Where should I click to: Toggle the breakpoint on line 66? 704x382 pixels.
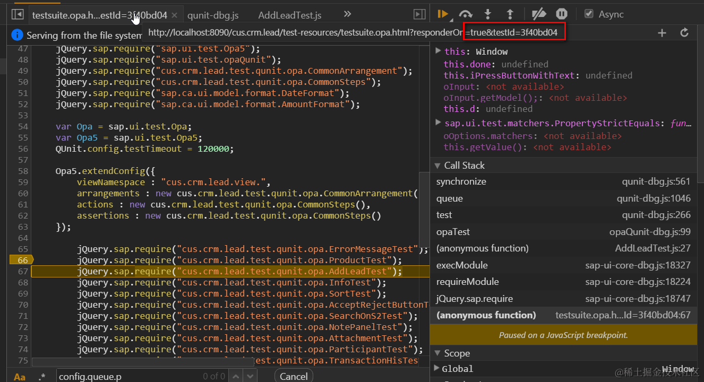point(21,260)
